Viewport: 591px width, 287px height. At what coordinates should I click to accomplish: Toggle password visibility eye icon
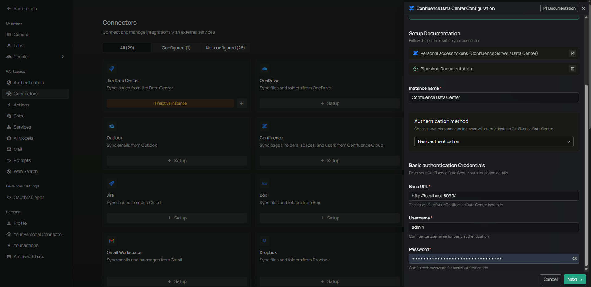point(575,259)
